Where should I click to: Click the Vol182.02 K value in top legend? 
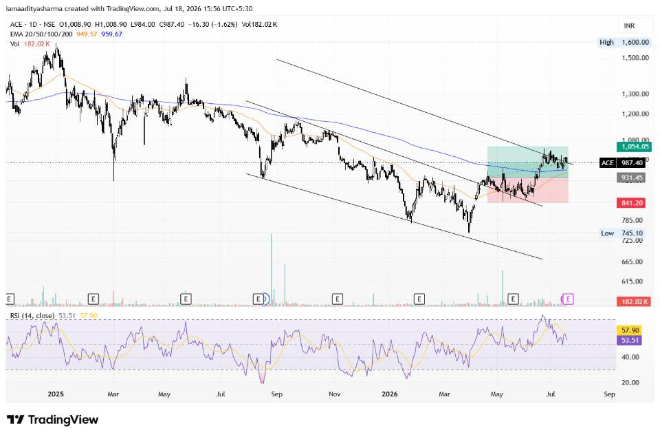click(259, 25)
